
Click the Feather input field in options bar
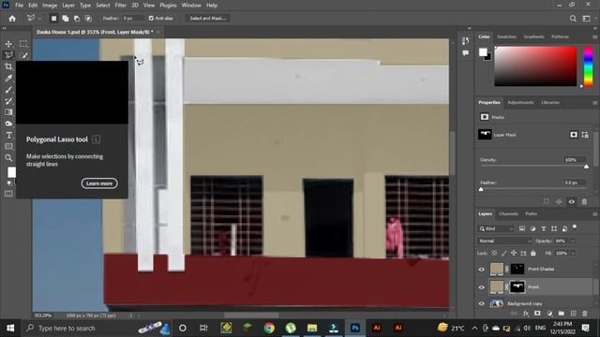pos(132,19)
